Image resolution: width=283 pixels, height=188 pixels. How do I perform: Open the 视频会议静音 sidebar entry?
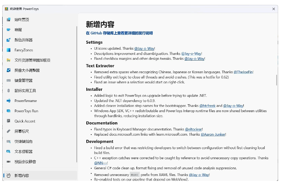[25, 162]
